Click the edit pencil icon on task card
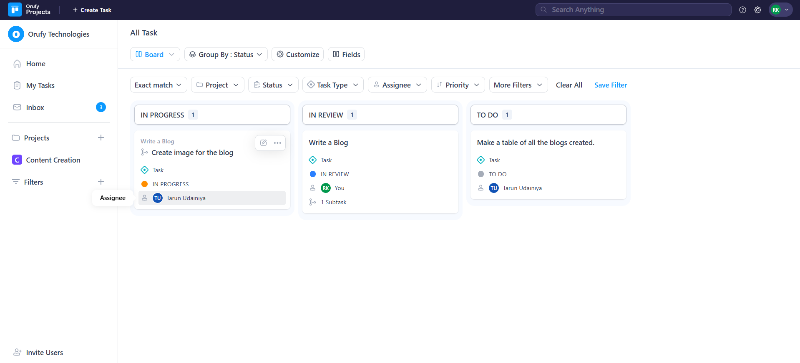The image size is (800, 363). point(264,143)
